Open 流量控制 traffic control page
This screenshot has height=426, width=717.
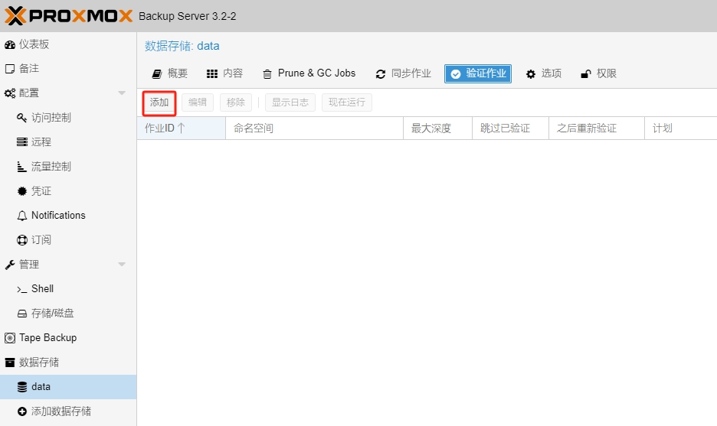click(51, 166)
